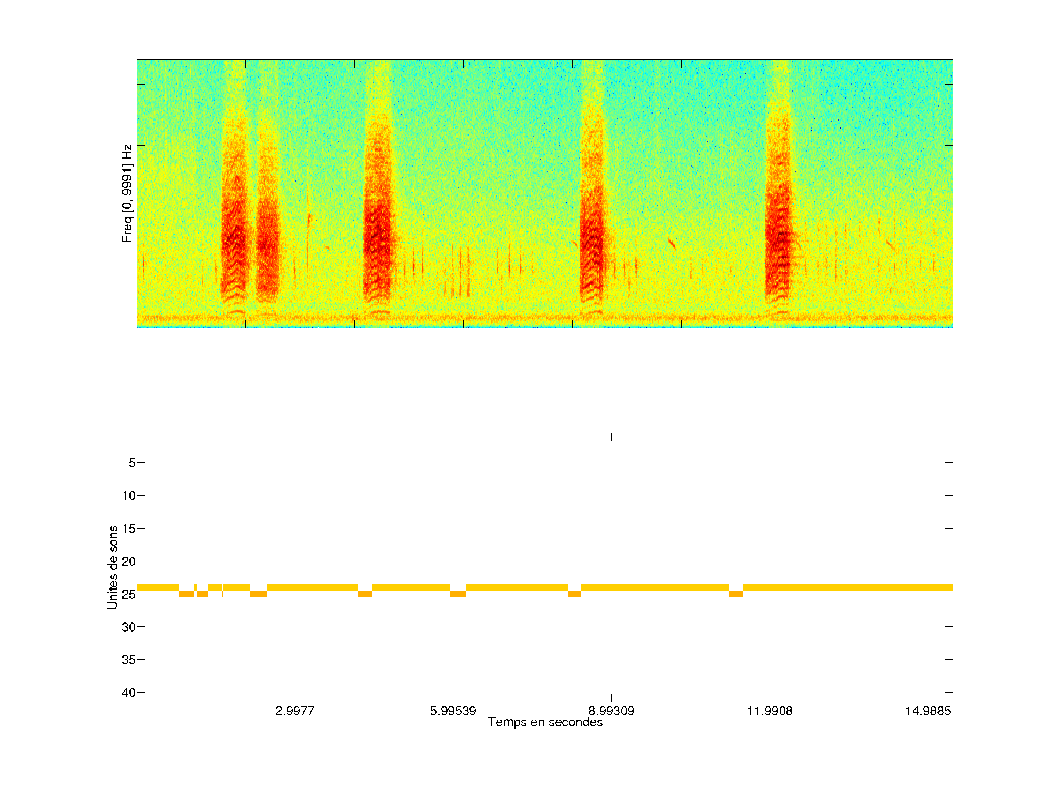Select the 11.9908 time tick label
Viewport: 1053px width, 789px height.
[770, 711]
